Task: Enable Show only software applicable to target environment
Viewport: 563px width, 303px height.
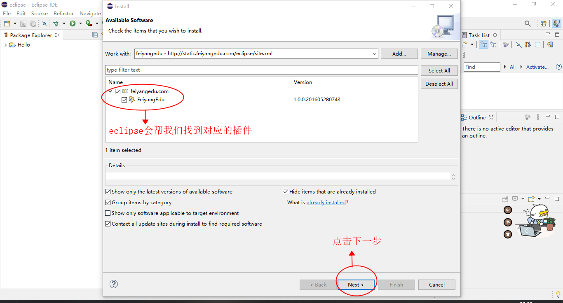Action: point(108,213)
